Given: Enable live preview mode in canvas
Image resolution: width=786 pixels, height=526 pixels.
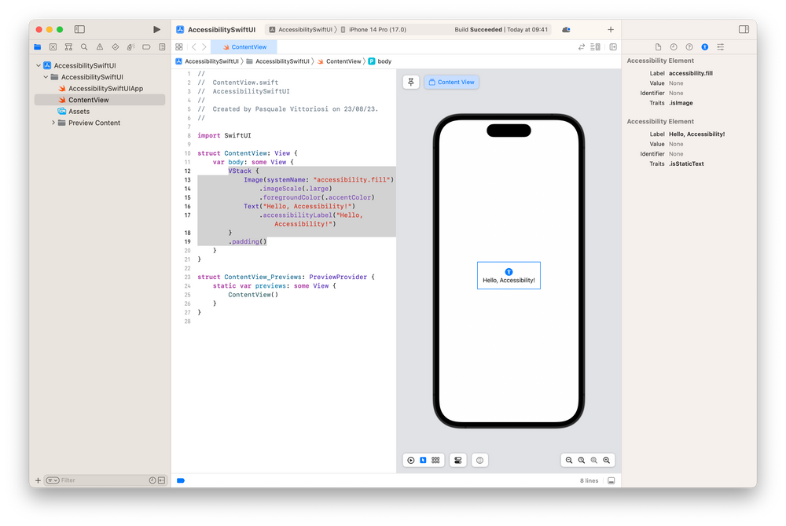Looking at the screenshot, I should click(x=412, y=460).
